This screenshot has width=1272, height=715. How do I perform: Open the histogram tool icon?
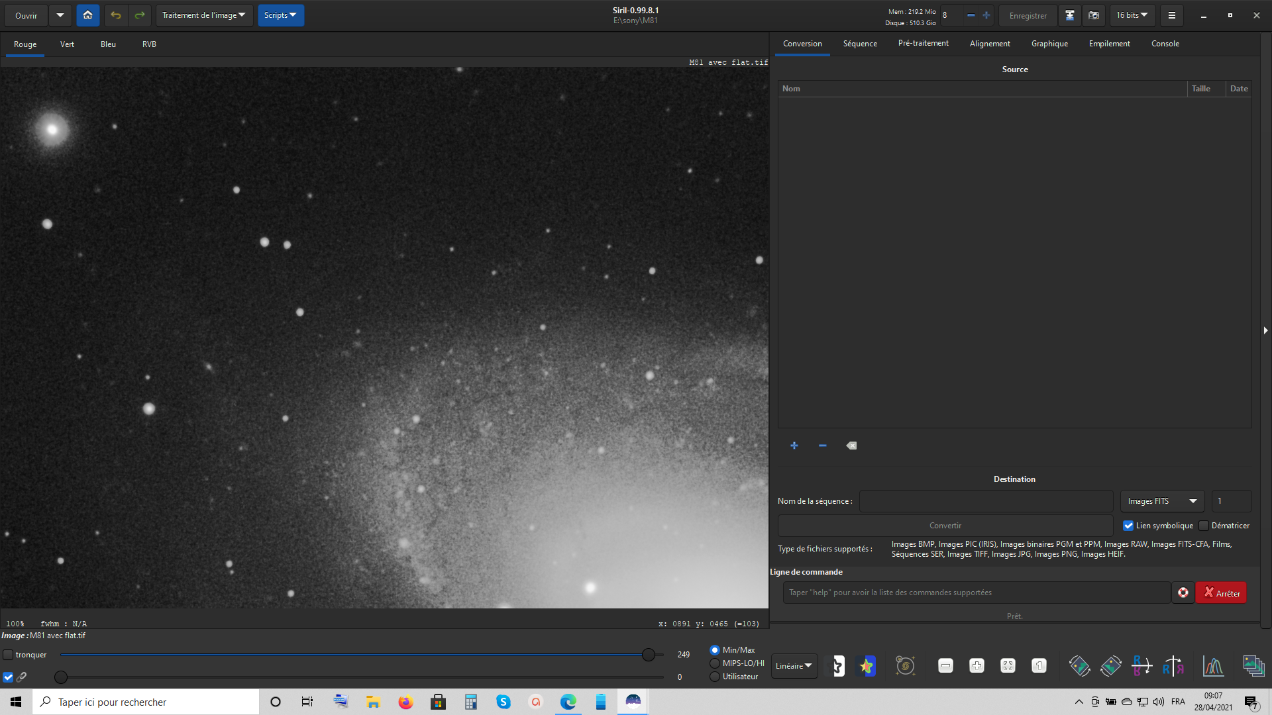tap(1213, 666)
